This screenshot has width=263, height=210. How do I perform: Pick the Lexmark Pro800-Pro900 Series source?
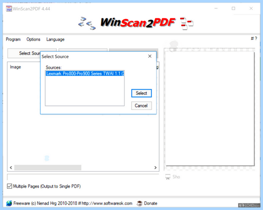(85, 73)
